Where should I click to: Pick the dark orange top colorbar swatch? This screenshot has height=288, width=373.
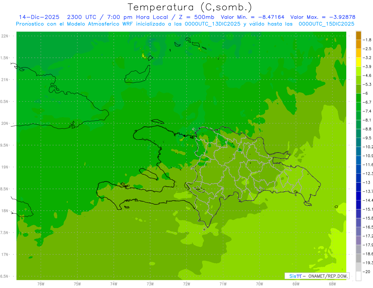(x=358, y=35)
